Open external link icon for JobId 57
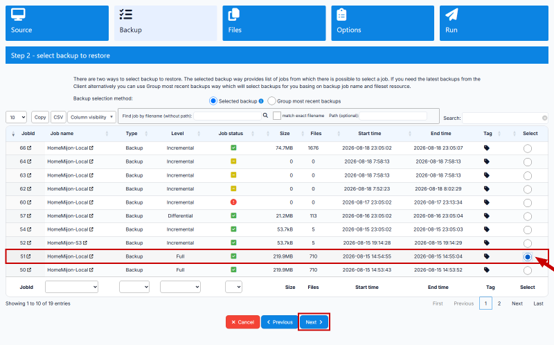554x345 pixels. [x=29, y=215]
